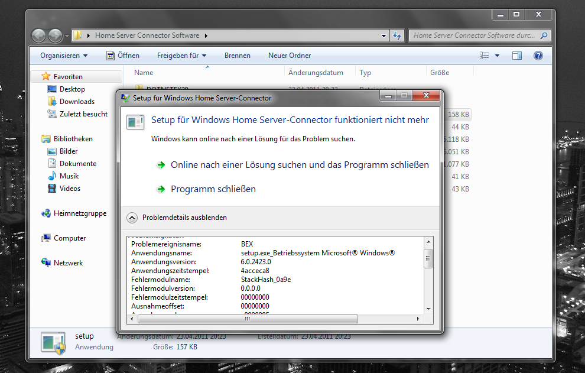This screenshot has height=373, width=585.
Task: Open Downloads folder in sidebar
Action: 77,102
